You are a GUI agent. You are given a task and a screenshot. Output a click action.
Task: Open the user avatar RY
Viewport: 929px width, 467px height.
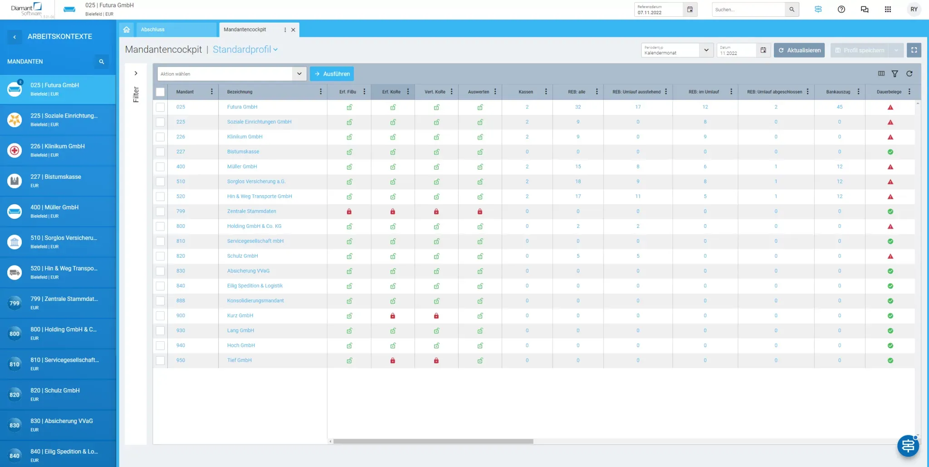click(x=914, y=10)
